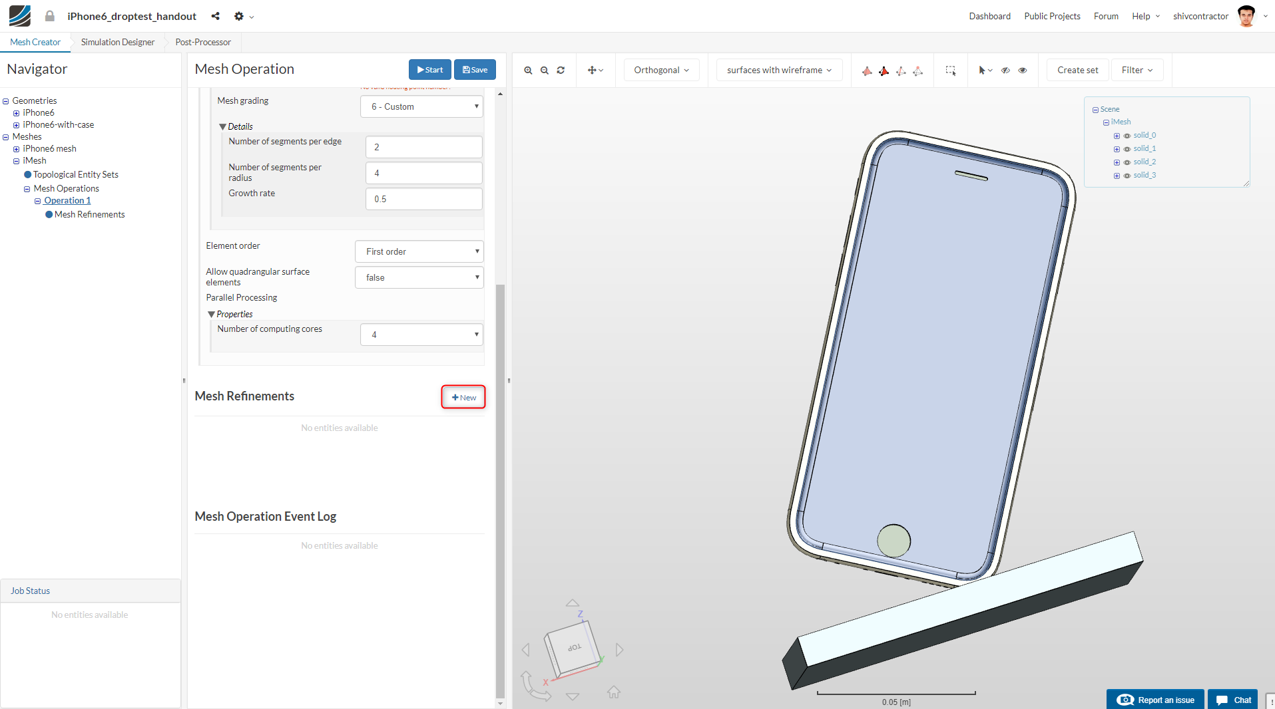Activate the pan/move view tool
Image resolution: width=1275 pixels, height=709 pixels.
[x=593, y=70]
